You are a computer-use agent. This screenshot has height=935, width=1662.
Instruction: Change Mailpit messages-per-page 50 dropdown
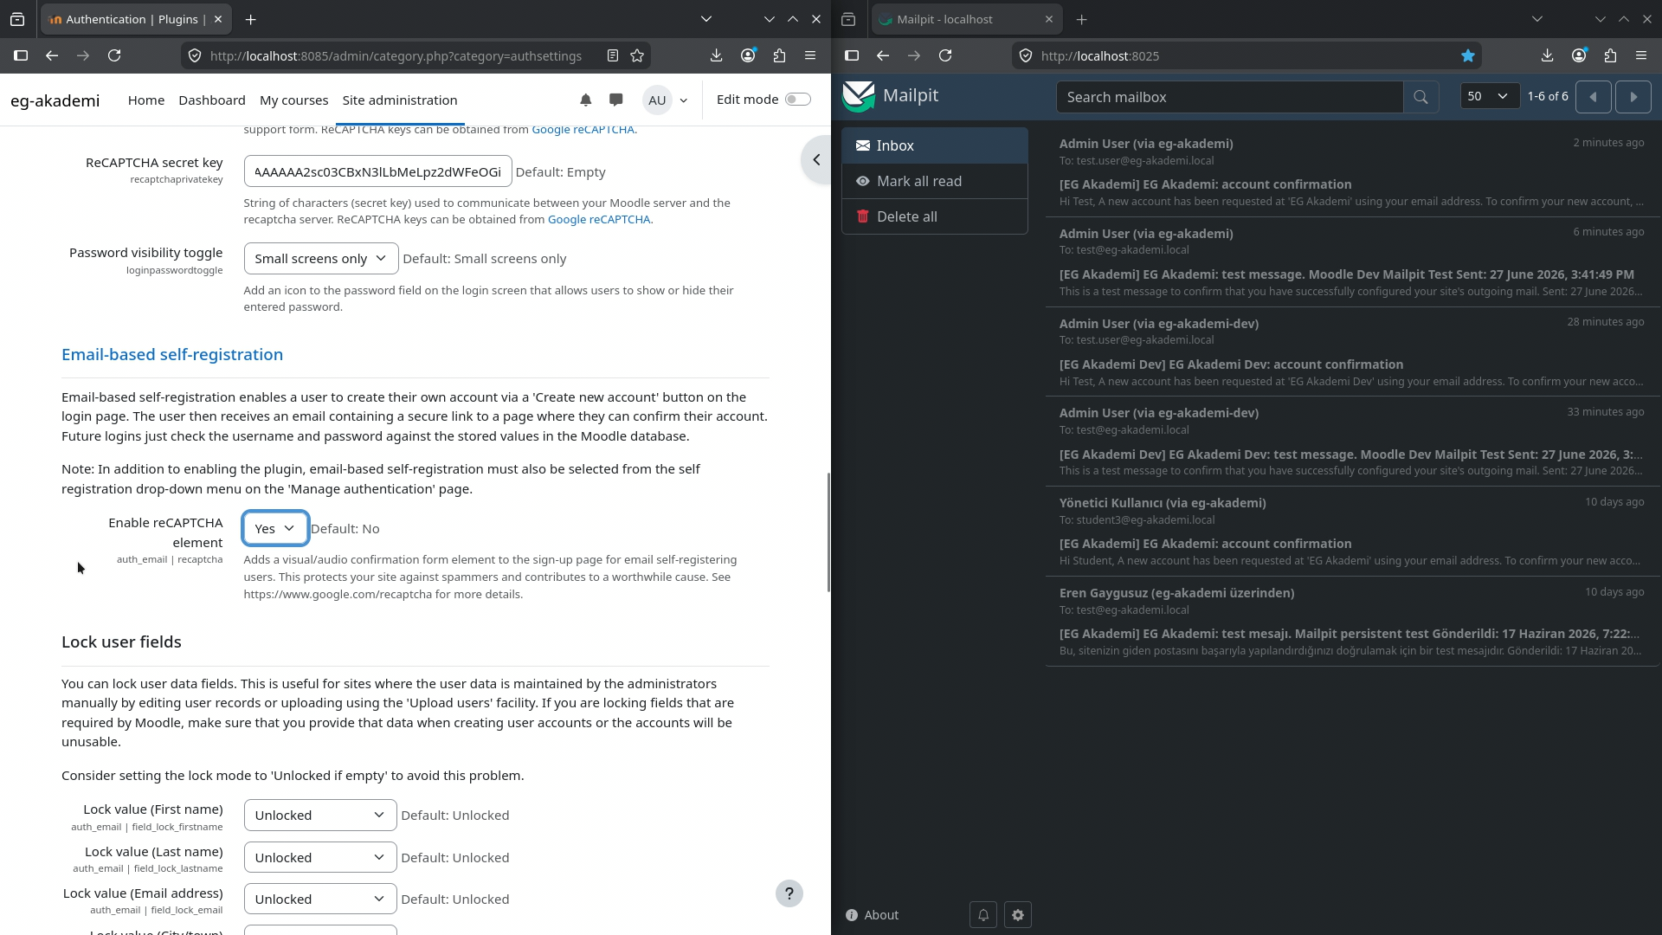tap(1489, 97)
